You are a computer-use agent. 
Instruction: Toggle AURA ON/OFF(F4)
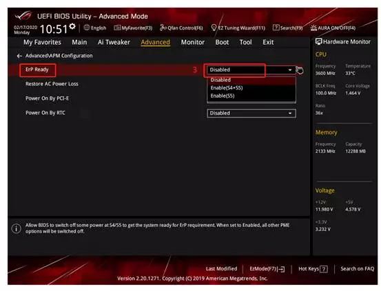[x=333, y=28]
